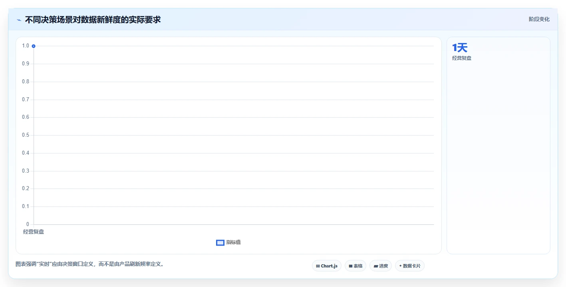Click the 0.1 y-axis label

click(x=26, y=206)
